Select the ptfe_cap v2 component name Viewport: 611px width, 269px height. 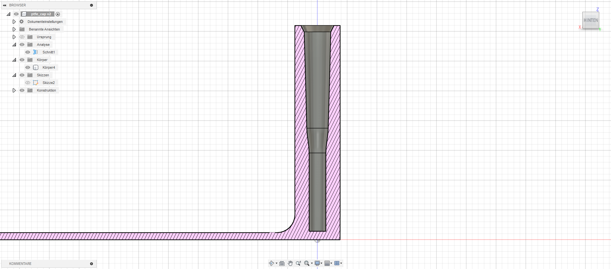tap(41, 14)
